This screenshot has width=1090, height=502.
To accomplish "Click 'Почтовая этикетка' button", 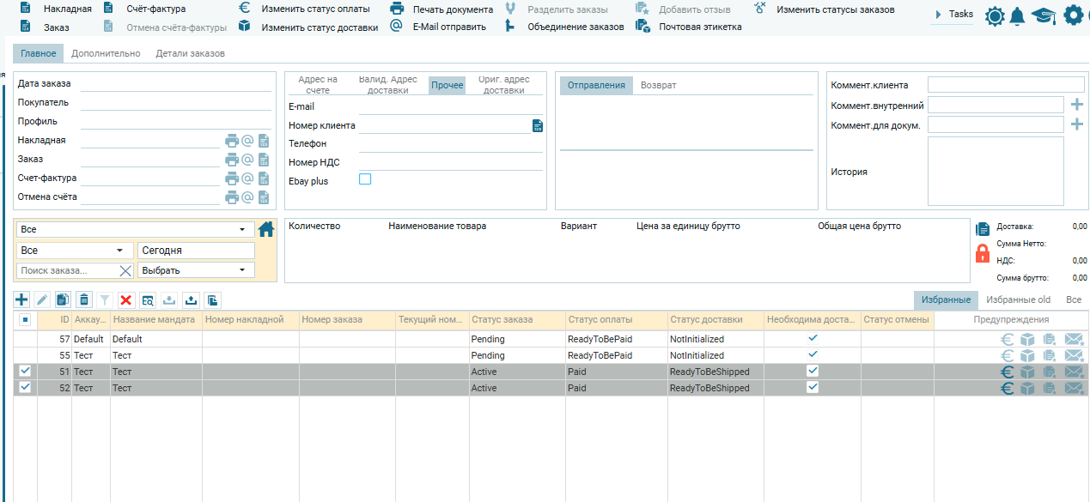I will click(700, 27).
